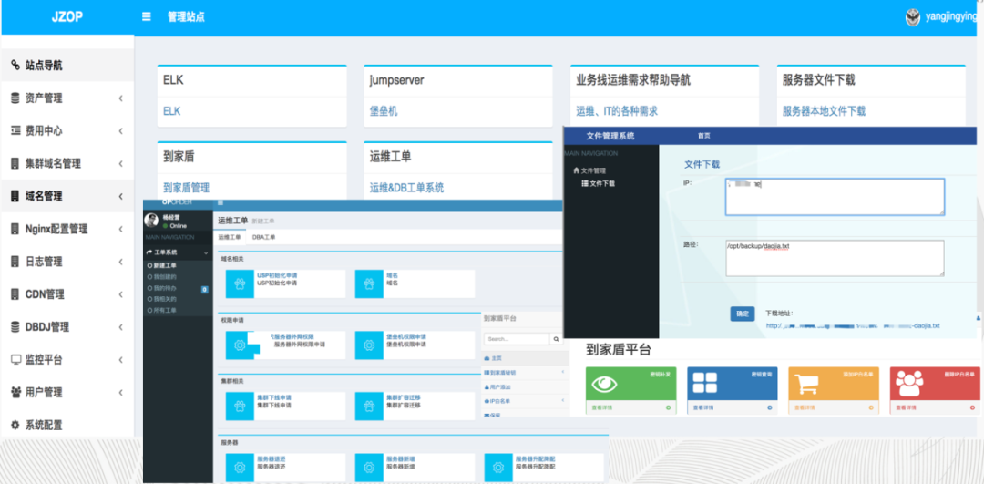Focus the 路径 text area

pos(835,258)
